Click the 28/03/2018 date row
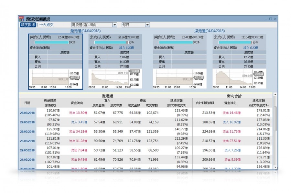 27,113
